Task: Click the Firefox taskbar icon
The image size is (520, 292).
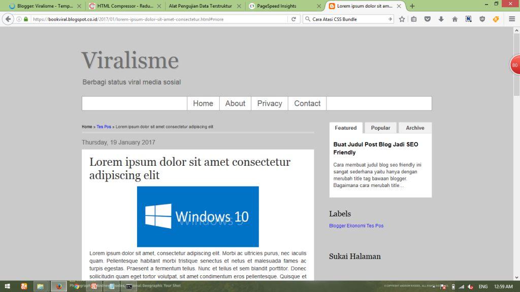Action: point(59,286)
